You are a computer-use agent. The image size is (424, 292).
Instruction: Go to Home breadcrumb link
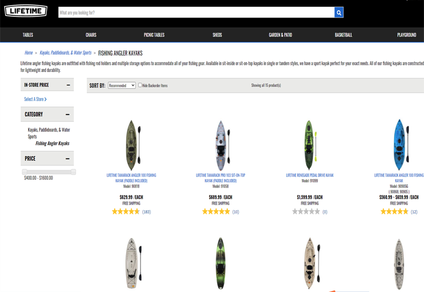29,53
